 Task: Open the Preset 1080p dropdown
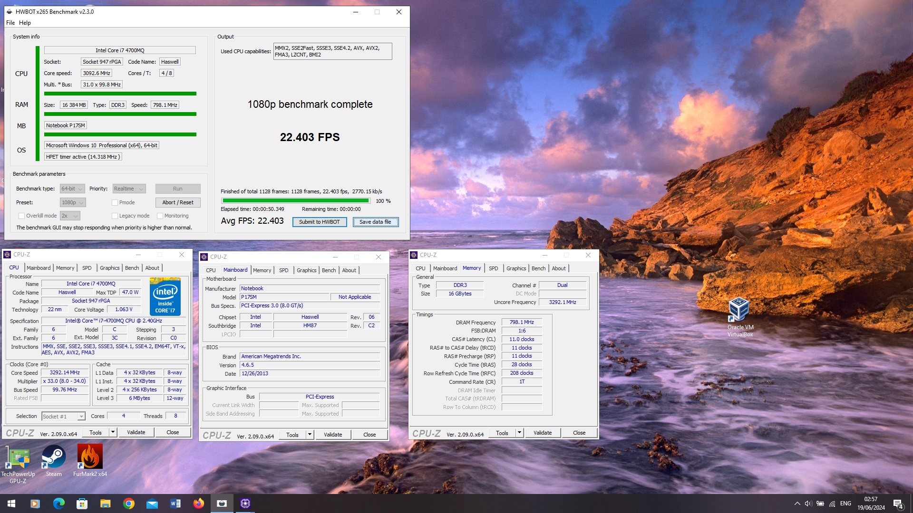click(x=73, y=202)
